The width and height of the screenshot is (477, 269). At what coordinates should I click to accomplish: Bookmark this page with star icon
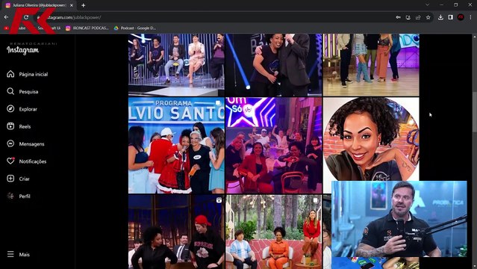[428, 17]
